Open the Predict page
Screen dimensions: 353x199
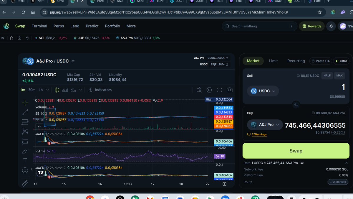click(x=92, y=26)
